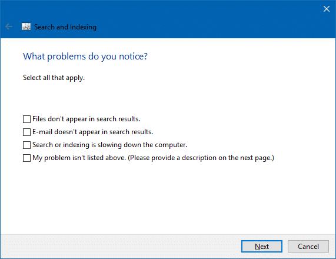Click the label text E-mail doesn't appear in search results
Image resolution: width=336 pixels, height=259 pixels.
click(x=92, y=132)
